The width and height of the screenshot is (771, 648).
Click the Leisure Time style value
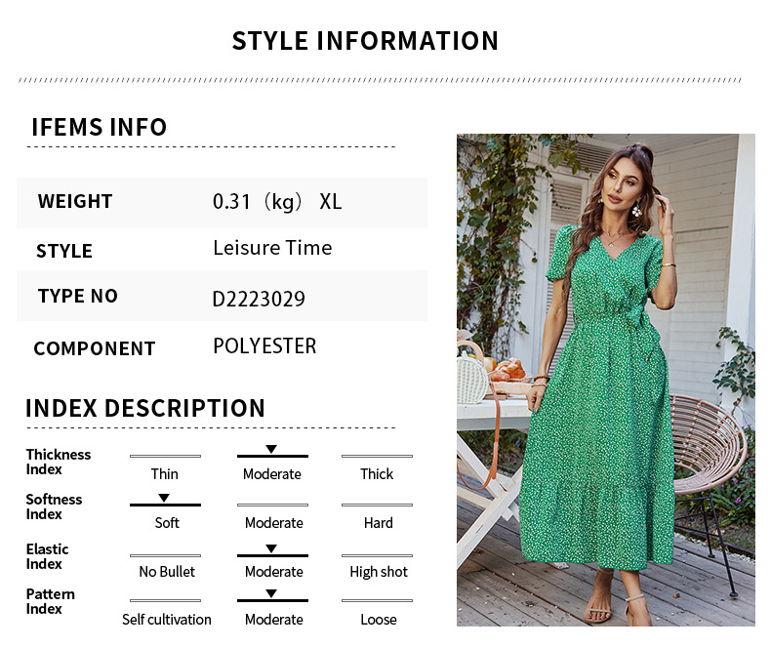(272, 248)
